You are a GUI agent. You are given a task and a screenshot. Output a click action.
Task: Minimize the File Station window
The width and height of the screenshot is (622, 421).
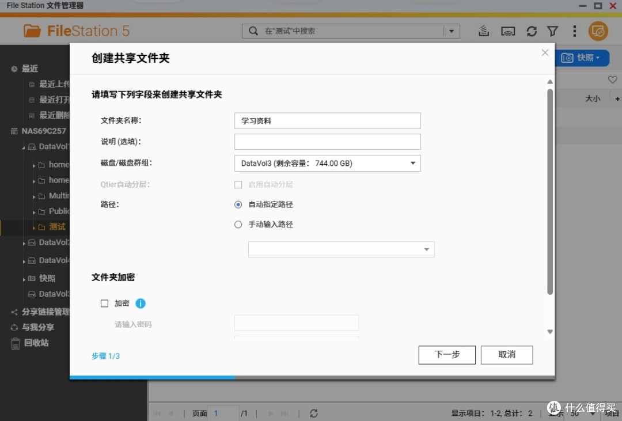pyautogui.click(x=583, y=6)
